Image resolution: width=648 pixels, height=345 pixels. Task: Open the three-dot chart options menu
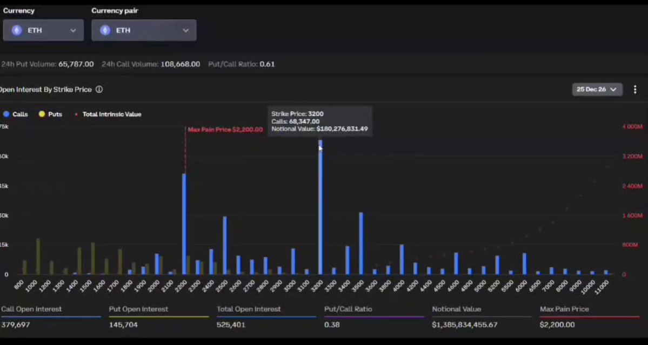tap(635, 89)
